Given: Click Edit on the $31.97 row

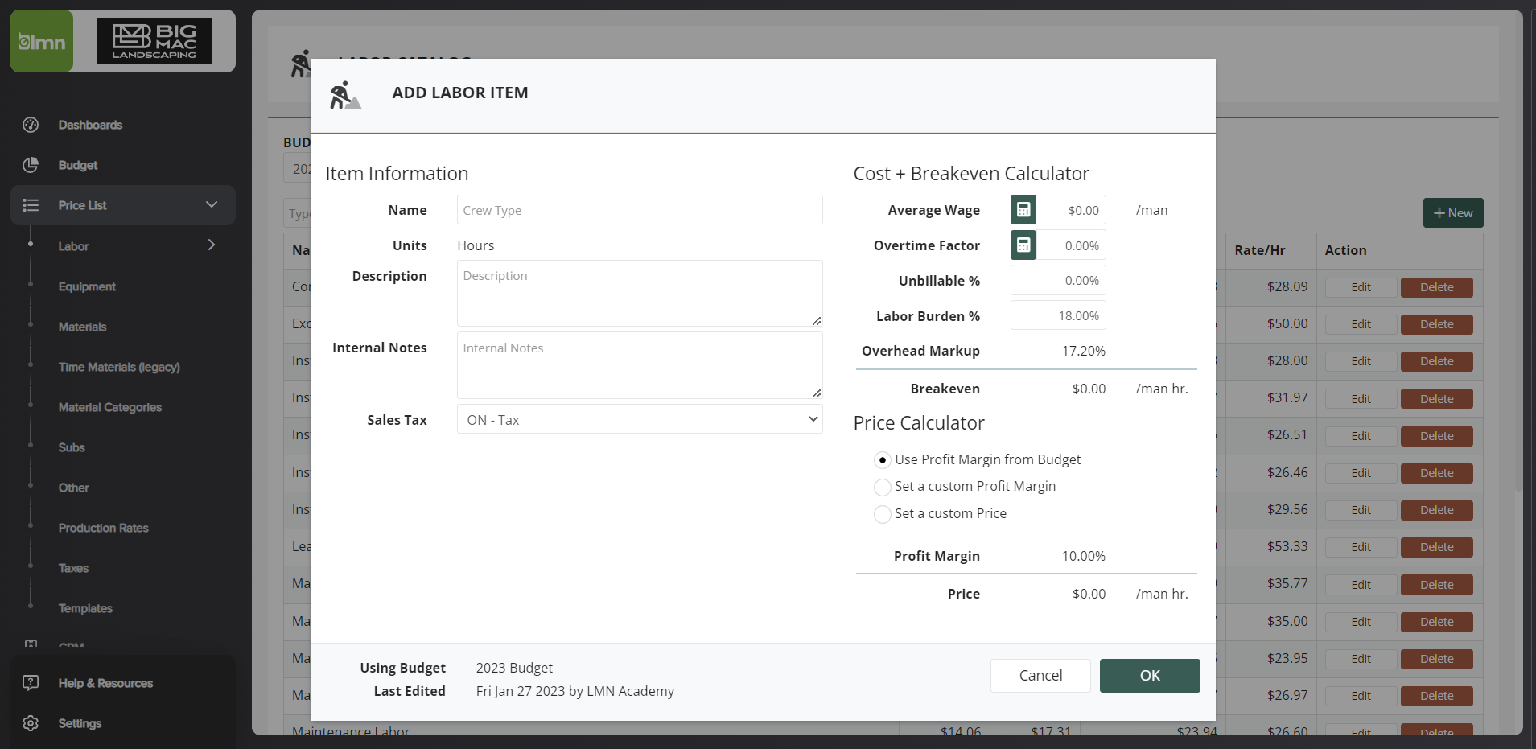Looking at the screenshot, I should [1361, 399].
